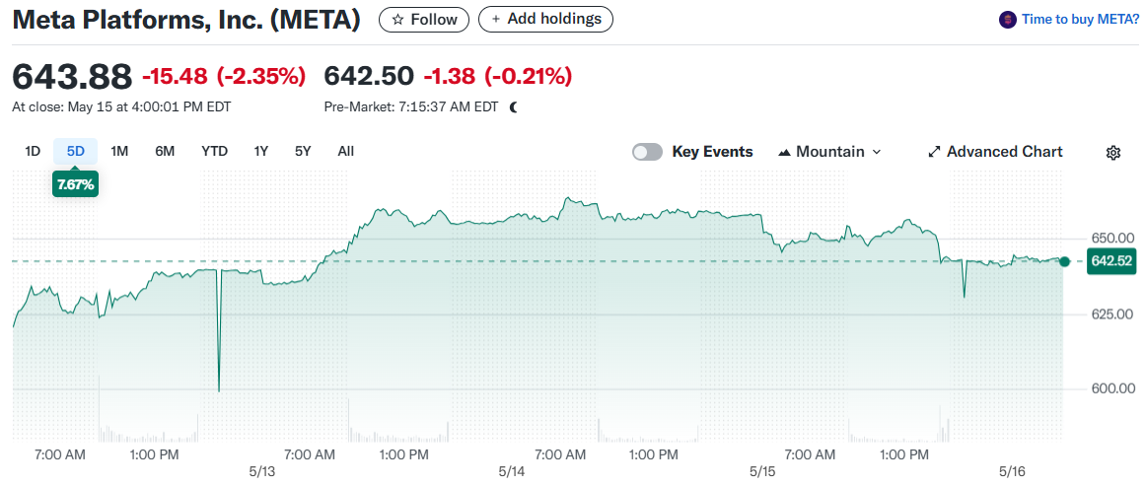Switch to the 1M range tab
This screenshot has width=1146, height=486.
tap(119, 151)
